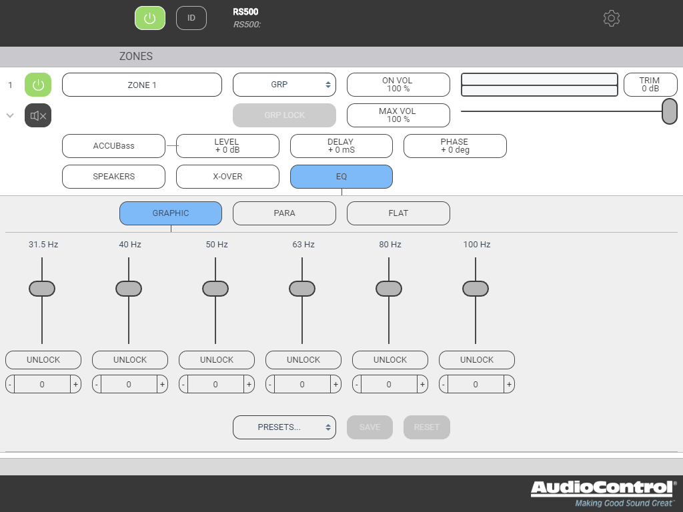
Task: Open the X-OVER crossover settings
Action: coord(227,177)
